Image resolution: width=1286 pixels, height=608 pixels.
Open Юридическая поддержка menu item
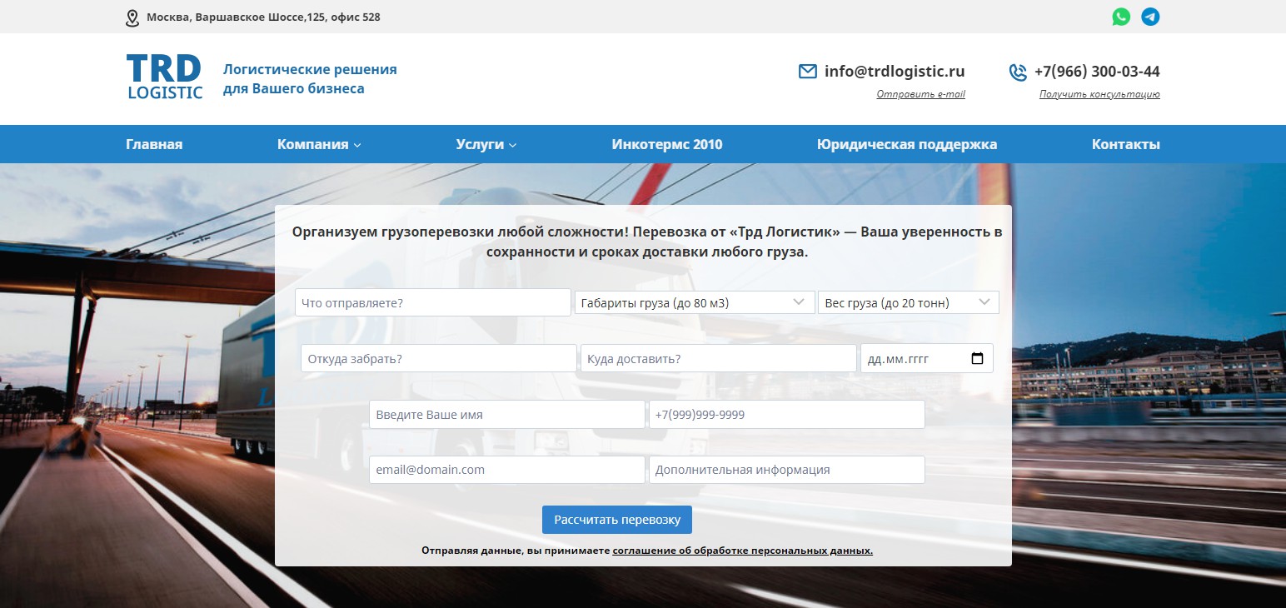pos(907,144)
